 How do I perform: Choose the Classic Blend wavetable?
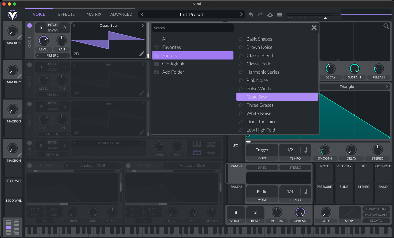point(277,55)
